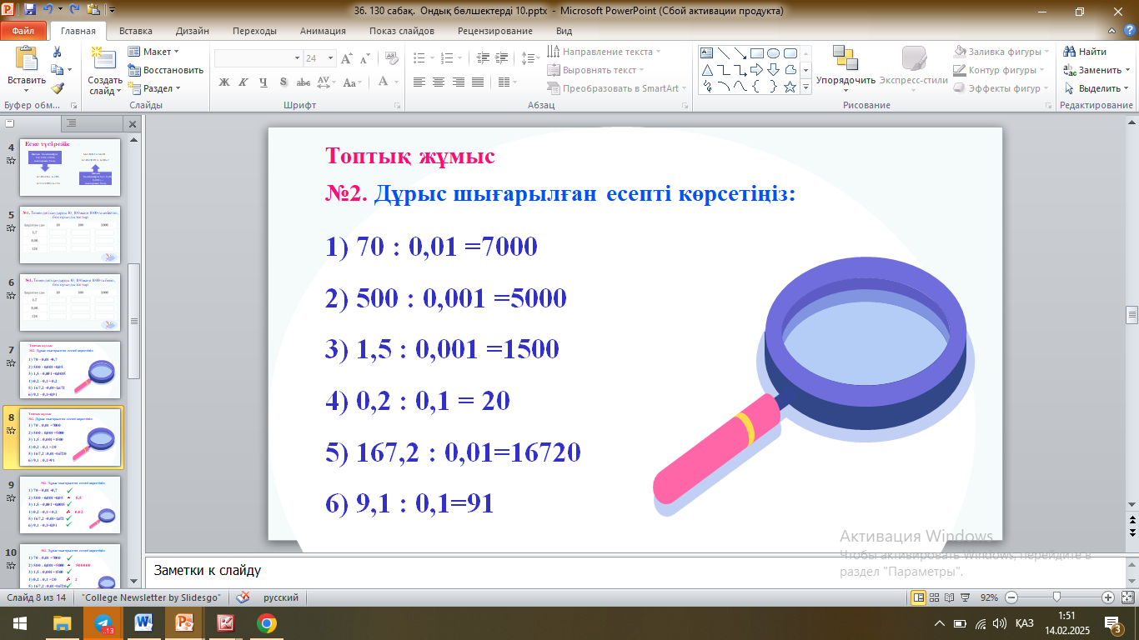Switch to the Переходы tab

click(x=255, y=31)
